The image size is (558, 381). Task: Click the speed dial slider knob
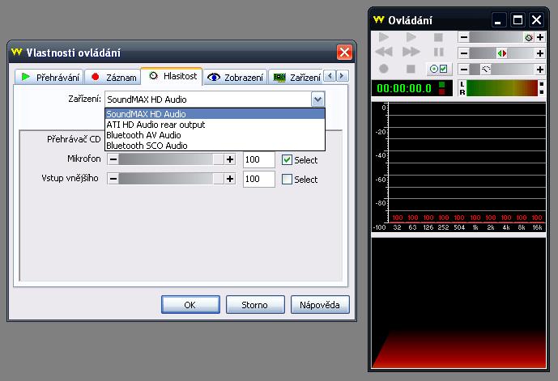(485, 70)
